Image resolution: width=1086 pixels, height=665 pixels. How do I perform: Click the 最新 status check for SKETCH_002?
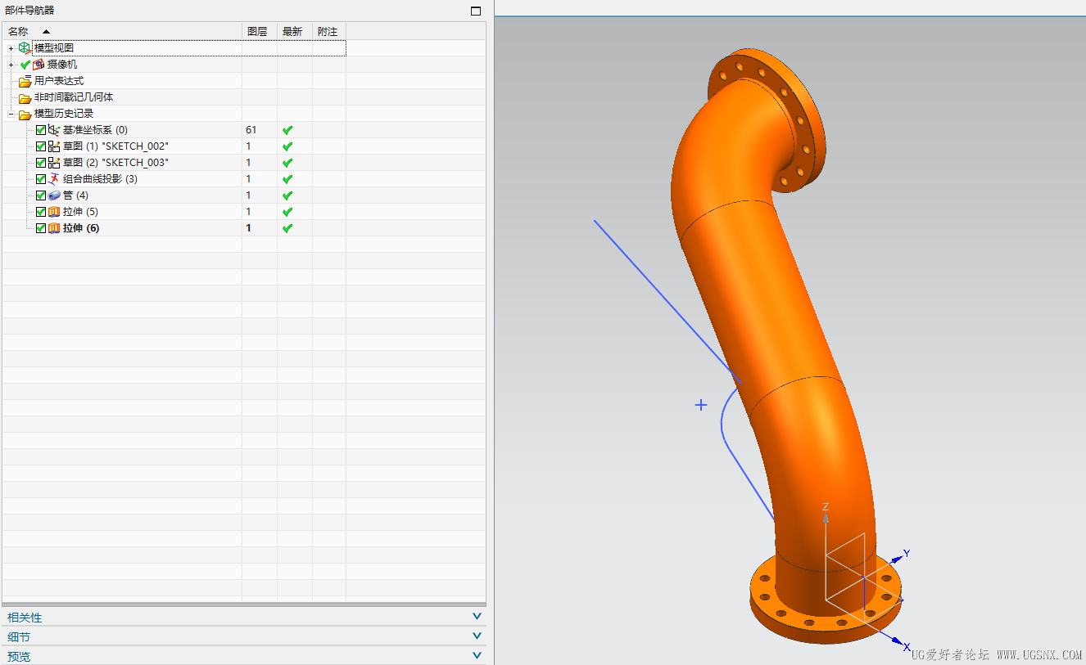point(287,146)
